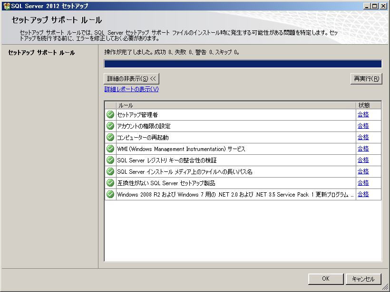Click check icon for 互換性がない SQL Server rule
Image resolution: width=390 pixels, height=292 pixels.
point(110,183)
